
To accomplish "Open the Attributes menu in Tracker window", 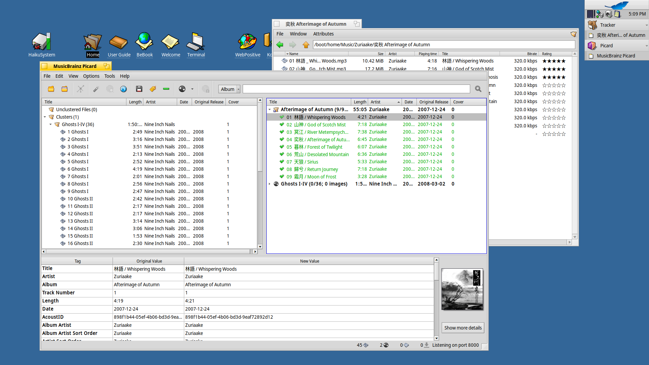I will (323, 34).
